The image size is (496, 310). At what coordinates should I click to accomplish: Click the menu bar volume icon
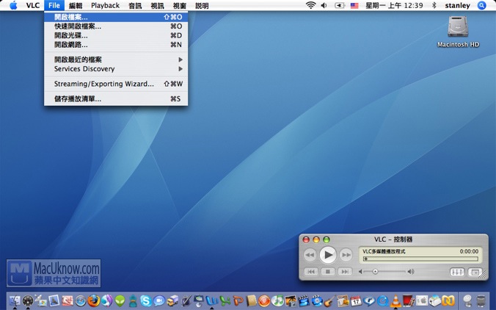point(324,5)
